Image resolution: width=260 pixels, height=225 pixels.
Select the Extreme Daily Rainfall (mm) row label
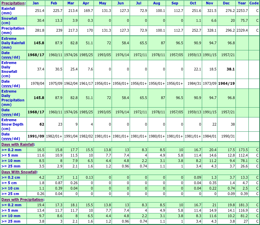(13, 43)
